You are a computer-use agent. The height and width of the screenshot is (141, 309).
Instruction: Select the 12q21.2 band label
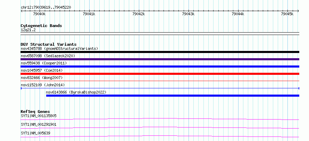[x=28, y=30]
